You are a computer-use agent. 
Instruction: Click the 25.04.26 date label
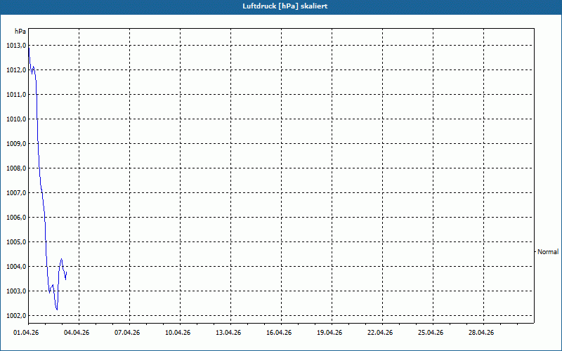(x=431, y=333)
